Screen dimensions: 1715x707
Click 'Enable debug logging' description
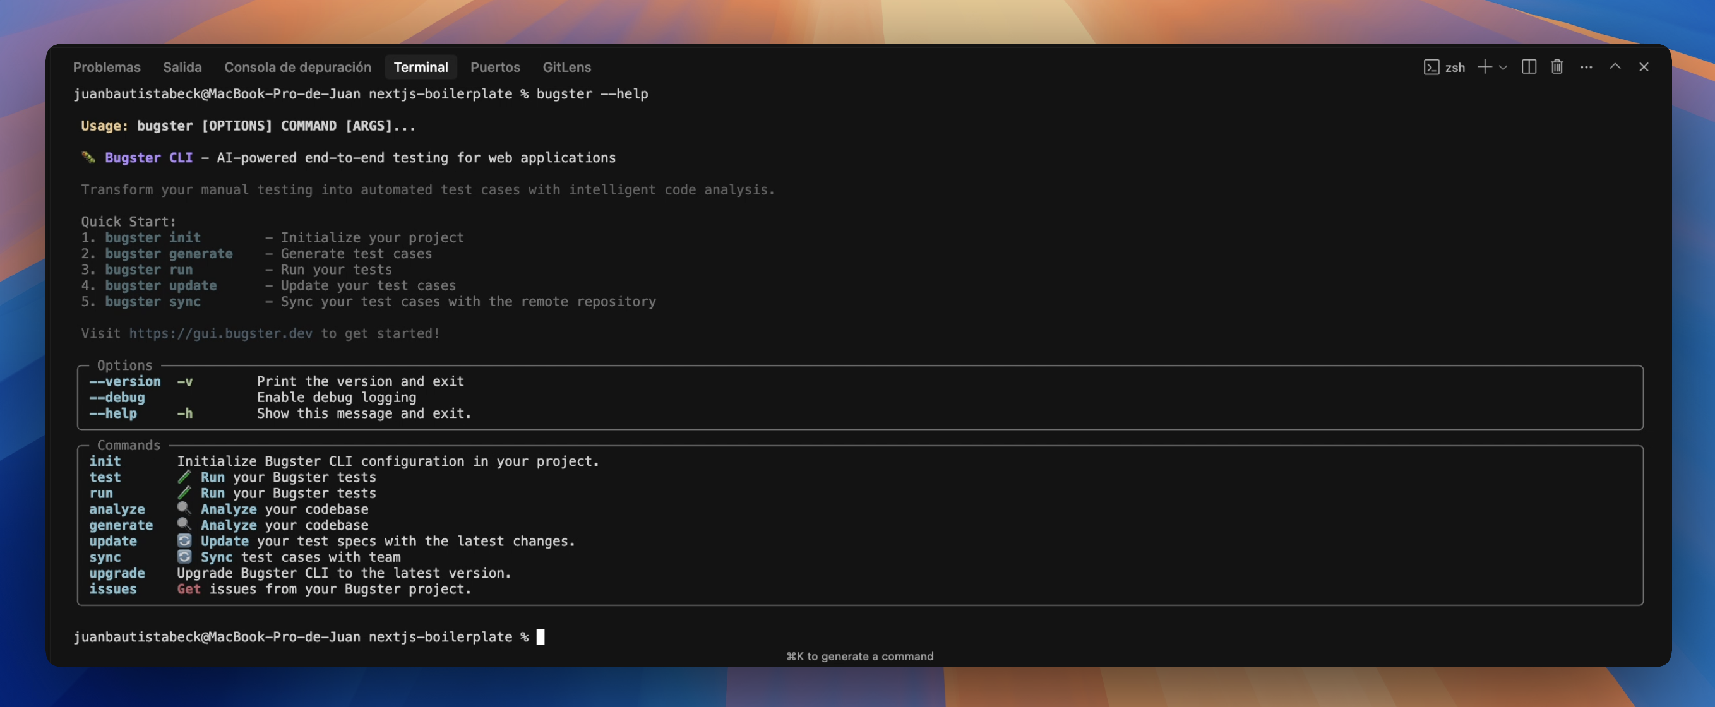pyautogui.click(x=336, y=397)
